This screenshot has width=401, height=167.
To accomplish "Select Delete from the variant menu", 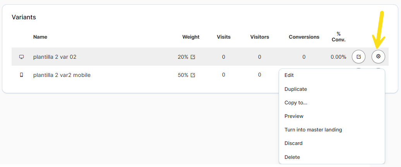I will point(292,157).
